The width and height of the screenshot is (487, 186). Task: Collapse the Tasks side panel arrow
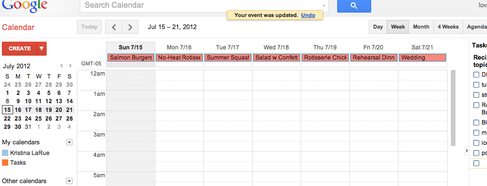pos(467,151)
